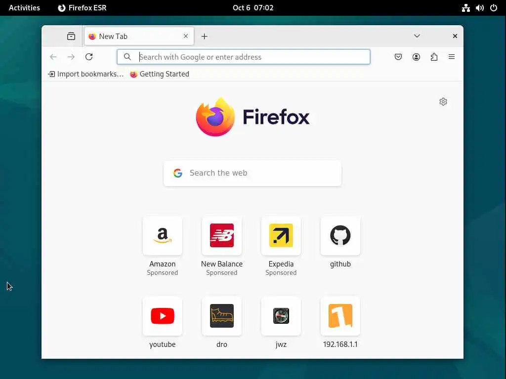Click the Firefox logo on page
This screenshot has height=379, width=506.
click(x=253, y=116)
